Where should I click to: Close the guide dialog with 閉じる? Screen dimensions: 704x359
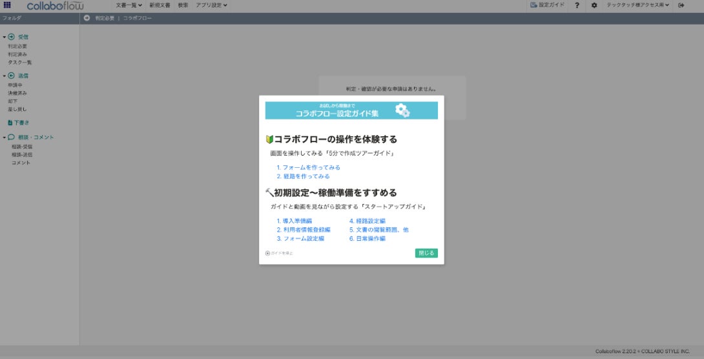coord(426,253)
